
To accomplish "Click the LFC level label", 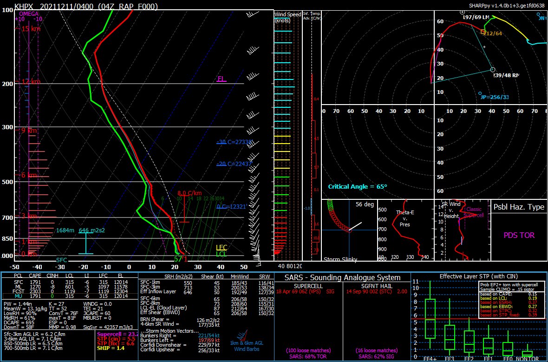I will pos(222,248).
